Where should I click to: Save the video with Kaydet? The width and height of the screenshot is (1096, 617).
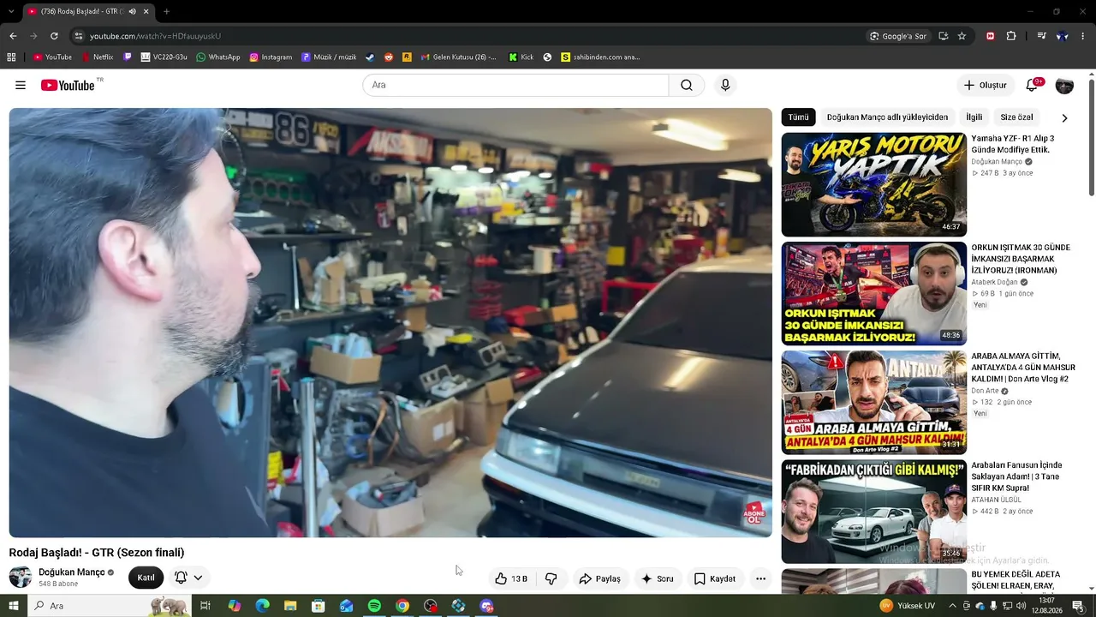(x=714, y=578)
